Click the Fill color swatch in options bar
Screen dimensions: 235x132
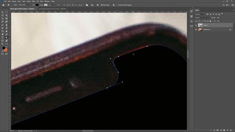pyautogui.click(x=37, y=5)
